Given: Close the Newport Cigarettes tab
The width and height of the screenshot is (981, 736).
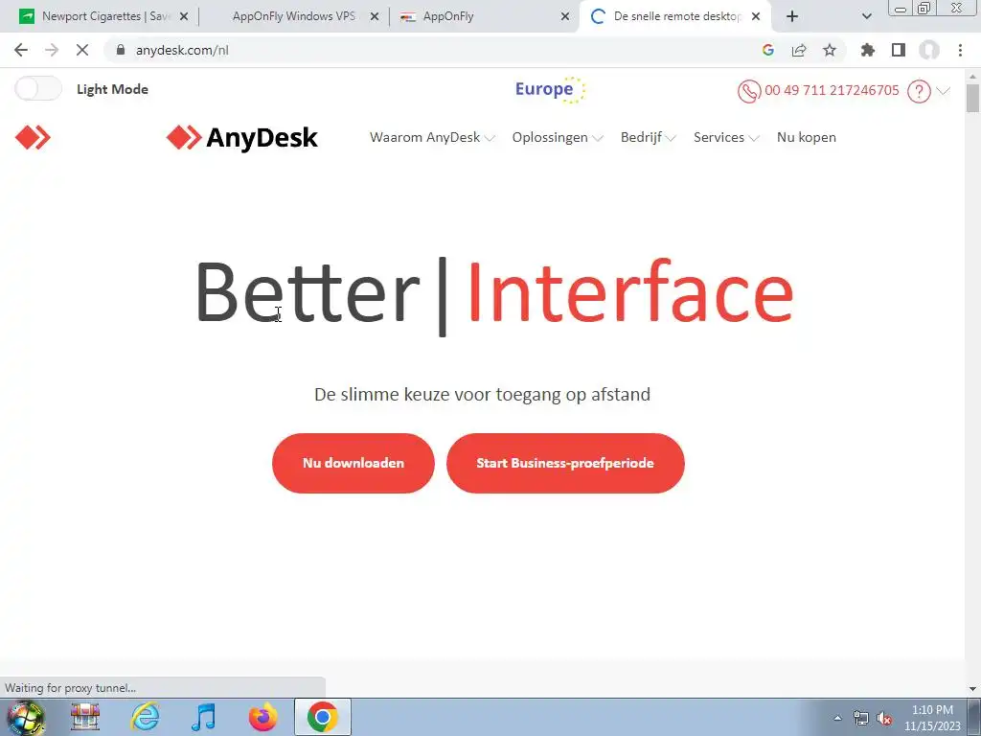Looking at the screenshot, I should point(184,17).
